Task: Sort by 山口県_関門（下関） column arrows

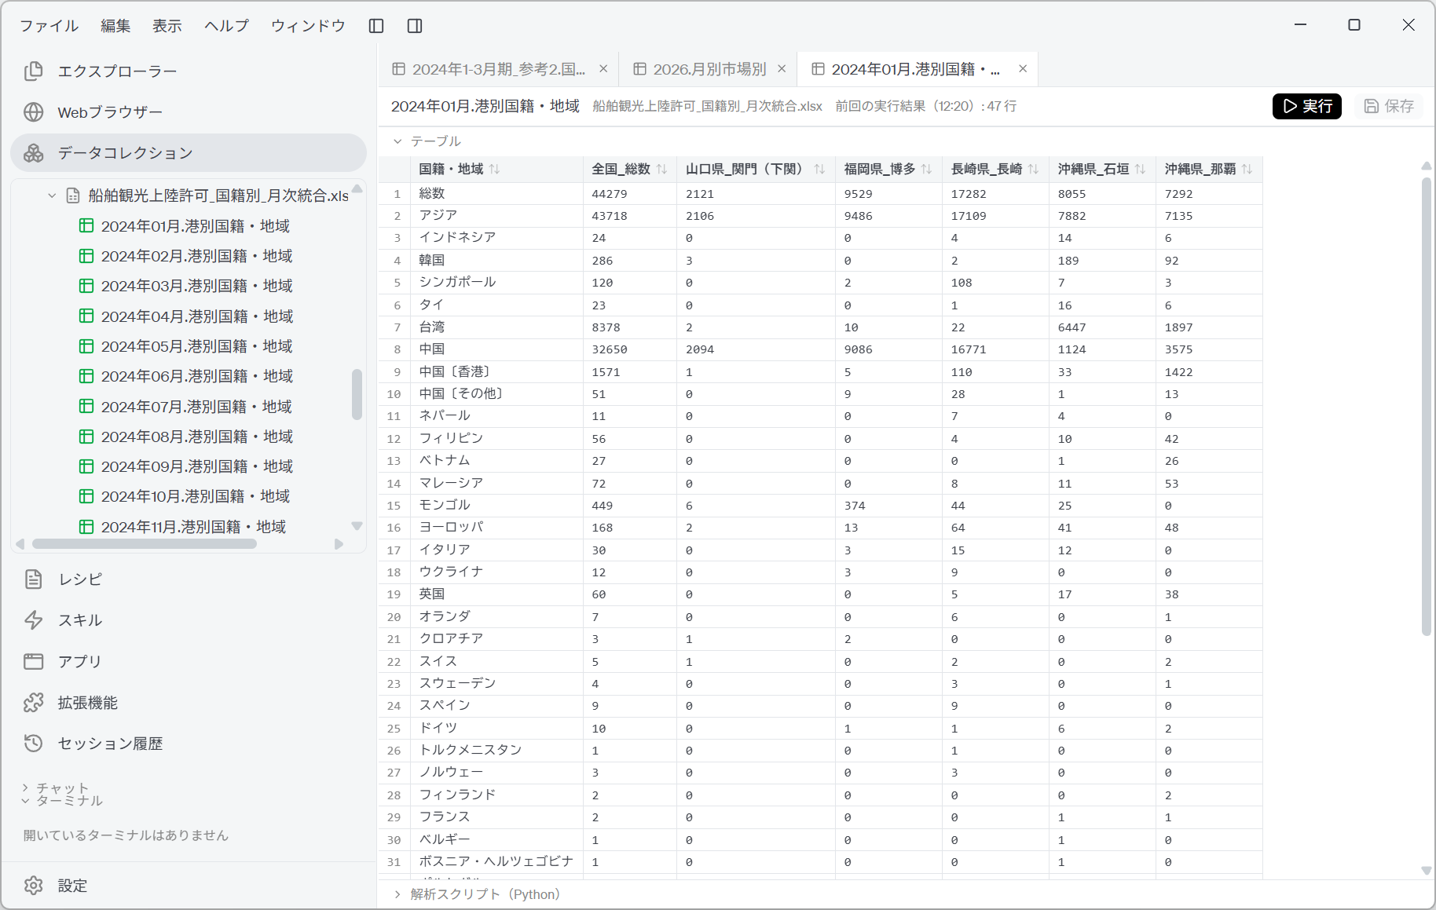Action: [x=820, y=170]
